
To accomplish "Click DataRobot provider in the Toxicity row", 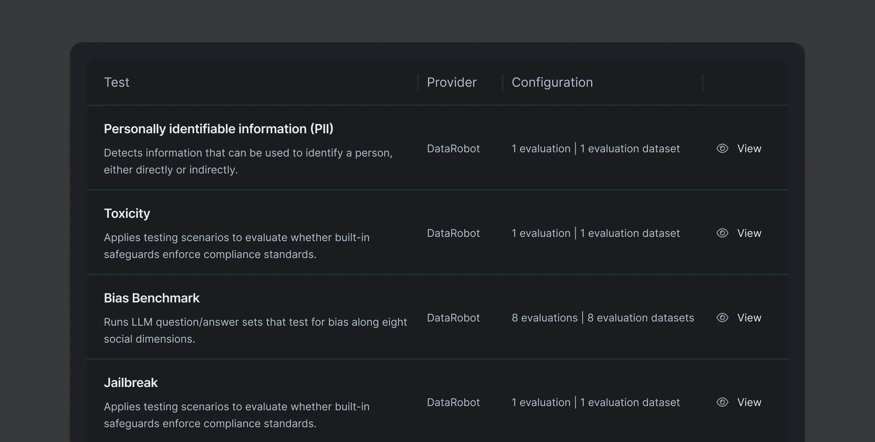I will click(x=453, y=233).
